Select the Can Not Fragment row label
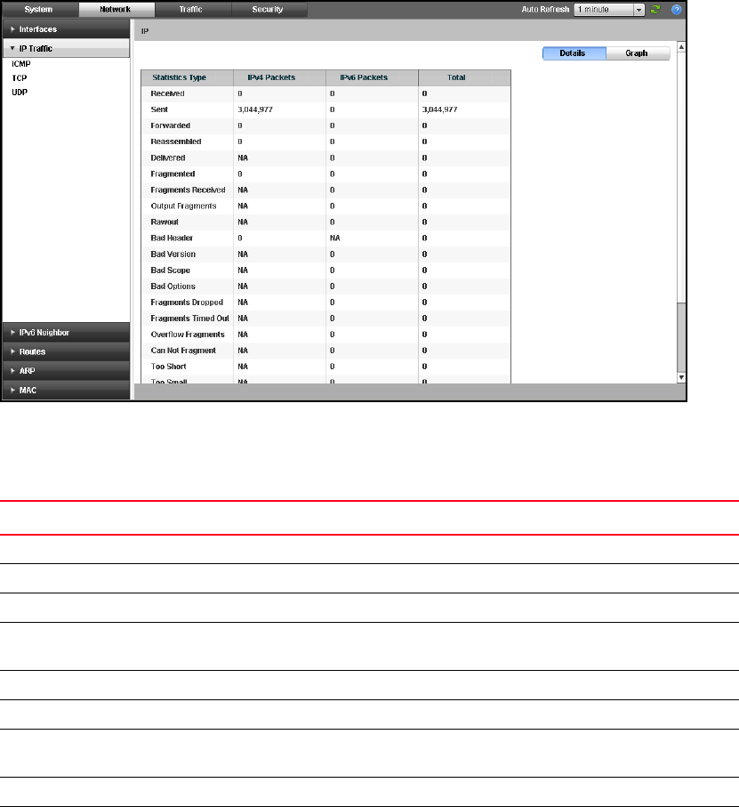This screenshot has height=807, width=739. click(x=183, y=351)
